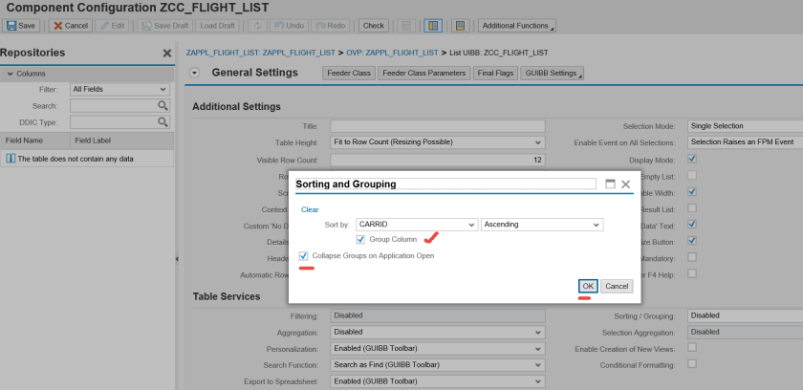Open the GUIBB Settings menu button

[x=553, y=73]
